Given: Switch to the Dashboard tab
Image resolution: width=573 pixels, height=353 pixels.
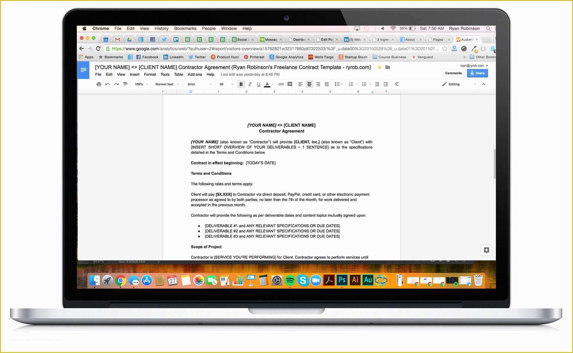Looking at the screenshot, I should (299, 39).
